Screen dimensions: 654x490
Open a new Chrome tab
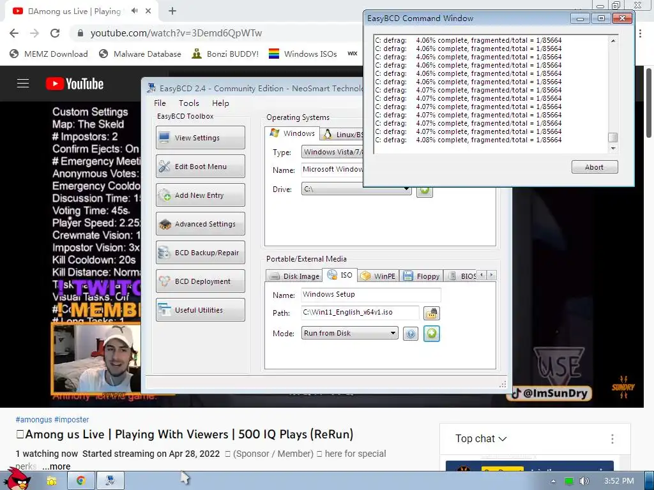pos(172,11)
